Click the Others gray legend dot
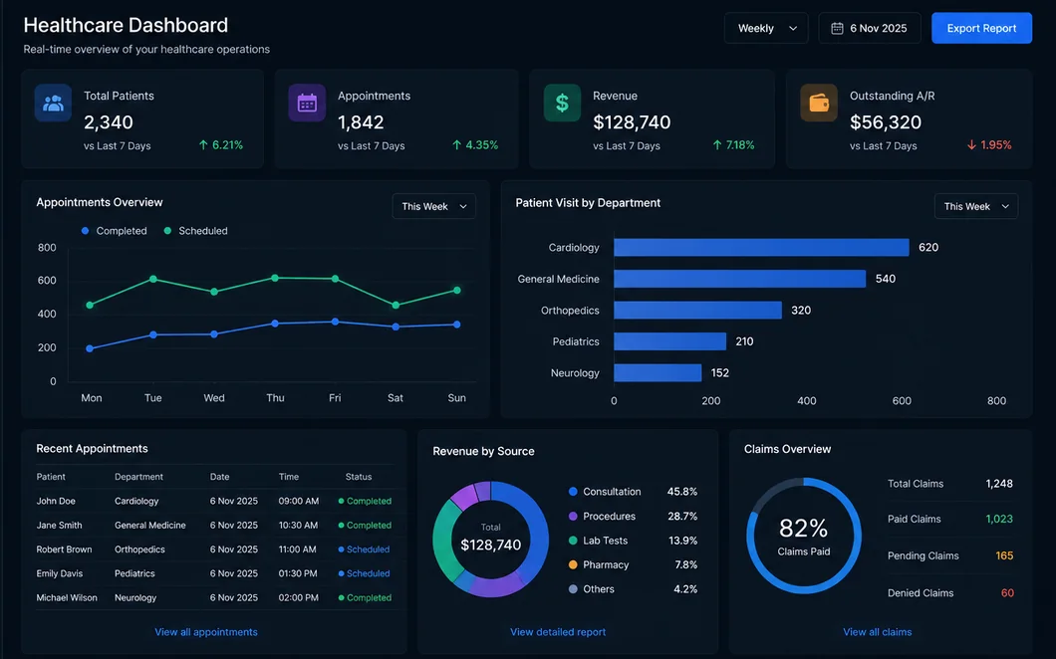This screenshot has height=659, width=1056. 573,589
